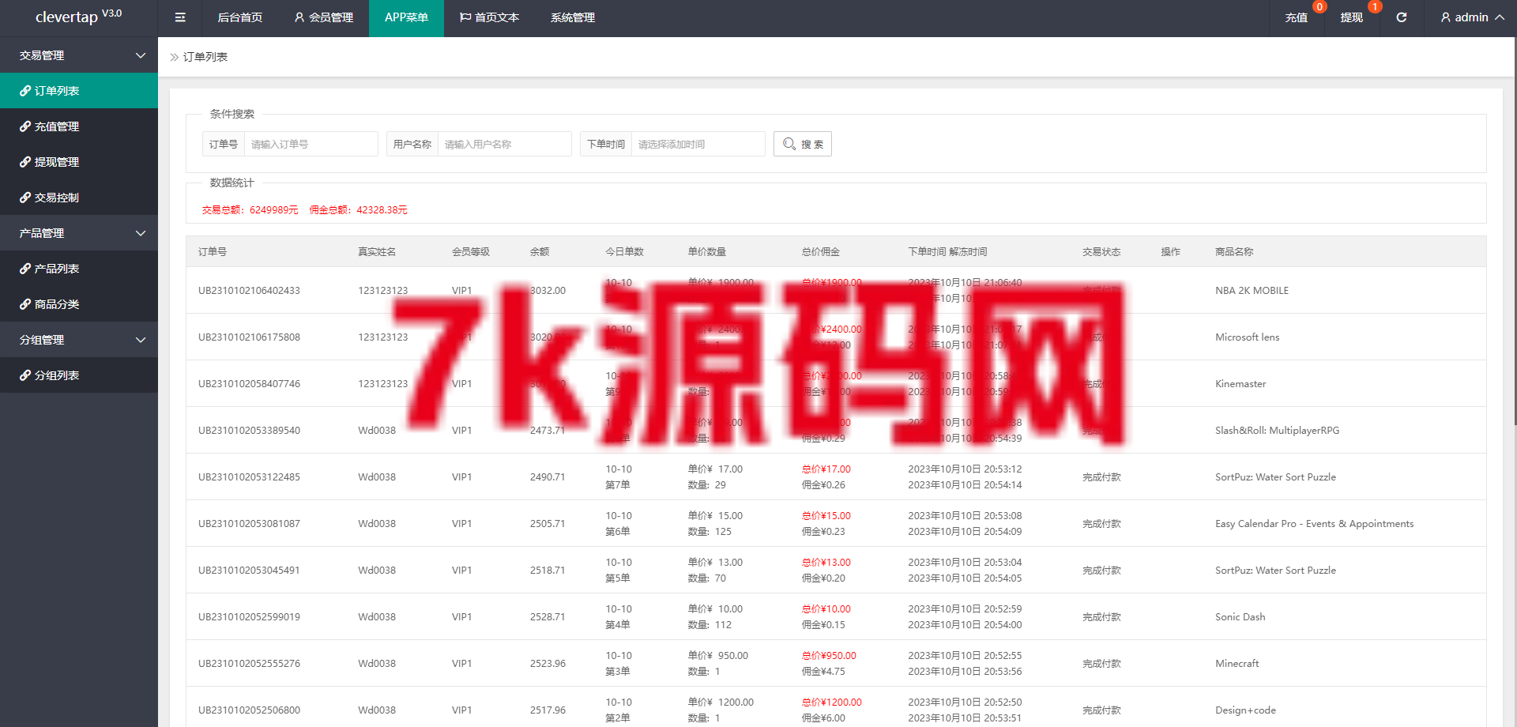Screen dimensions: 1517x727
Task: Click the 分组列表 link icon in sidebar
Action: tap(25, 375)
